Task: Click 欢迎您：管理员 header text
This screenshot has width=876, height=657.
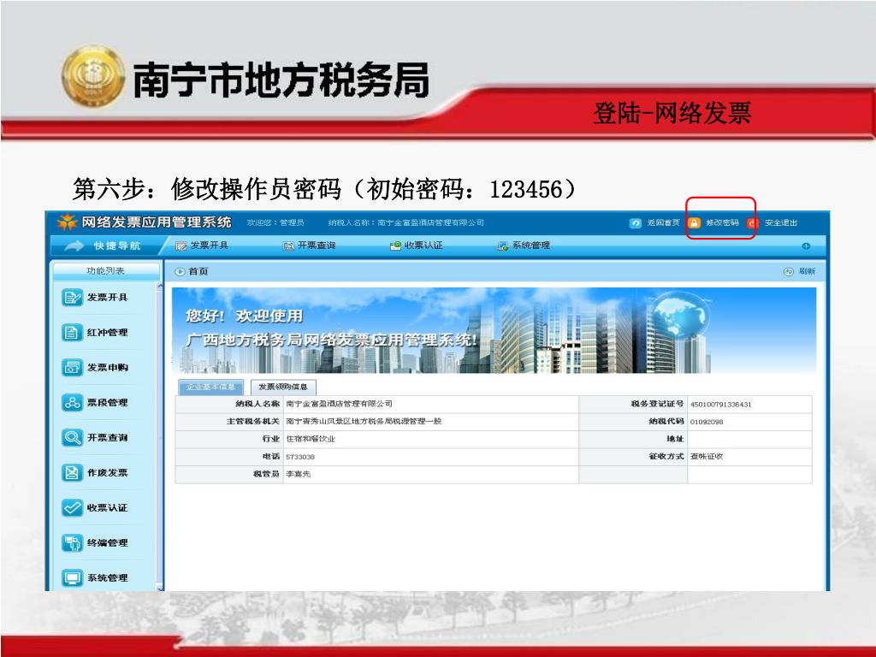Action: (275, 223)
